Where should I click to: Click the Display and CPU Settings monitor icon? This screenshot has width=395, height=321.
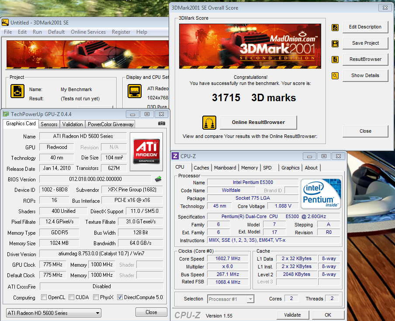[x=135, y=91]
